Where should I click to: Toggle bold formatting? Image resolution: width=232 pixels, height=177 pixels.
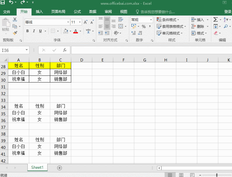[x=27, y=31]
